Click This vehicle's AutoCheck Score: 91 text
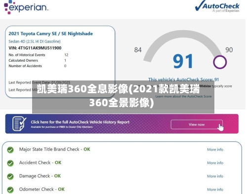Viewport: 247px width, 194px height. tap(183, 79)
